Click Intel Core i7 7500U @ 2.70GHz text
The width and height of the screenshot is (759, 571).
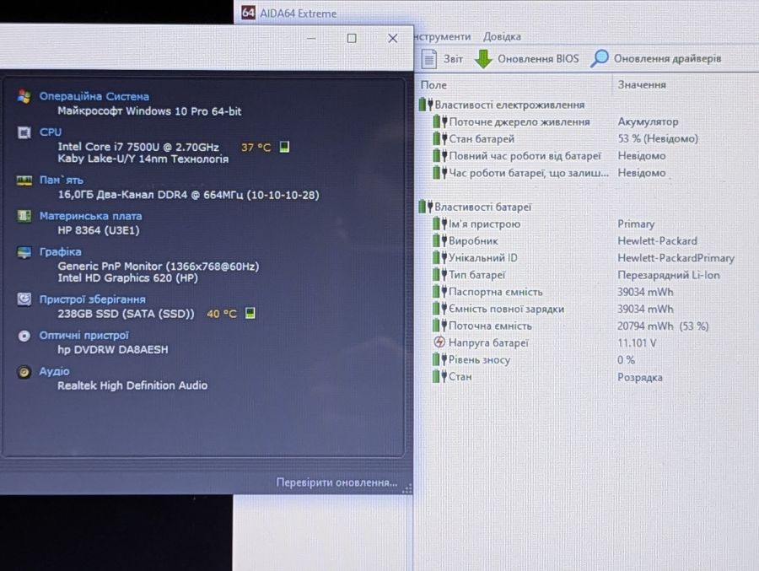coord(138,147)
